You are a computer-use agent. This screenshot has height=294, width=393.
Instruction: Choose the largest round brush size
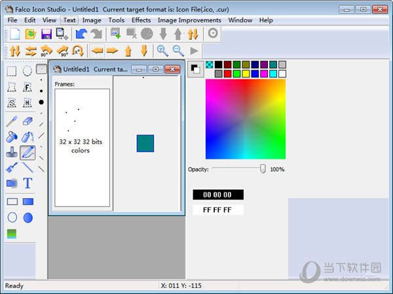41,102
